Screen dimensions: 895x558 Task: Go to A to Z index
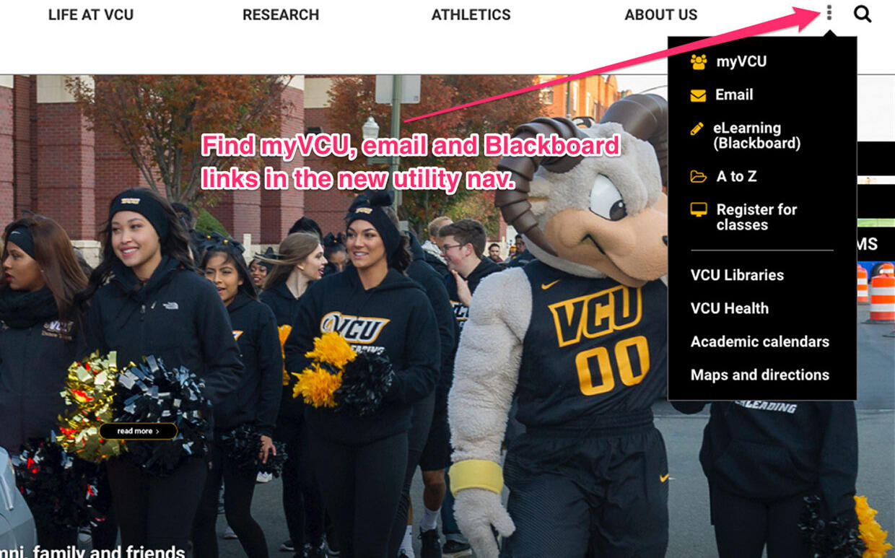(736, 176)
